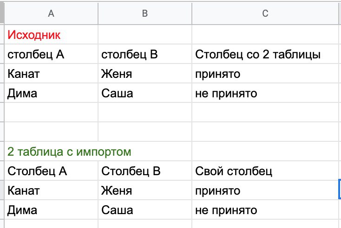Select Дима cell in the import table
Screen dimensions: 341x228
pyautogui.click(x=23, y=210)
